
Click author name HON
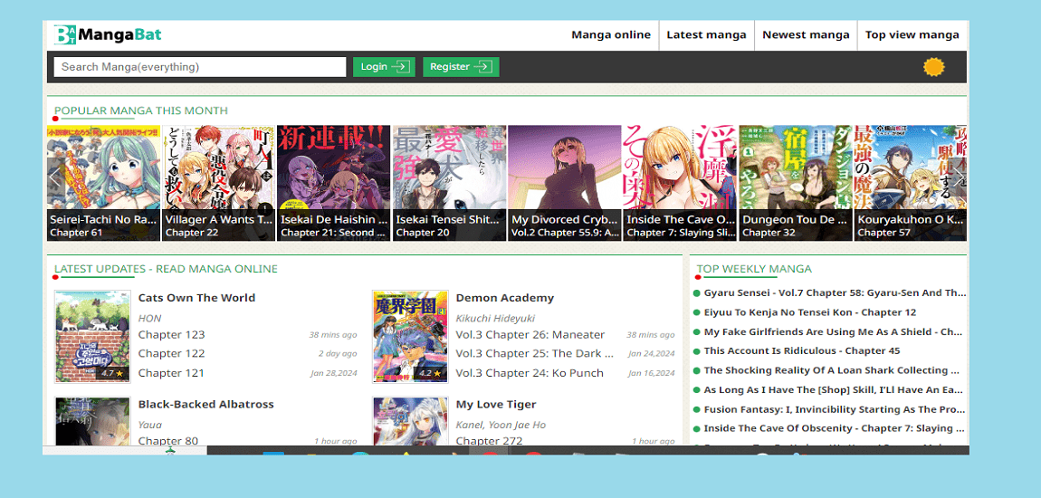(150, 319)
